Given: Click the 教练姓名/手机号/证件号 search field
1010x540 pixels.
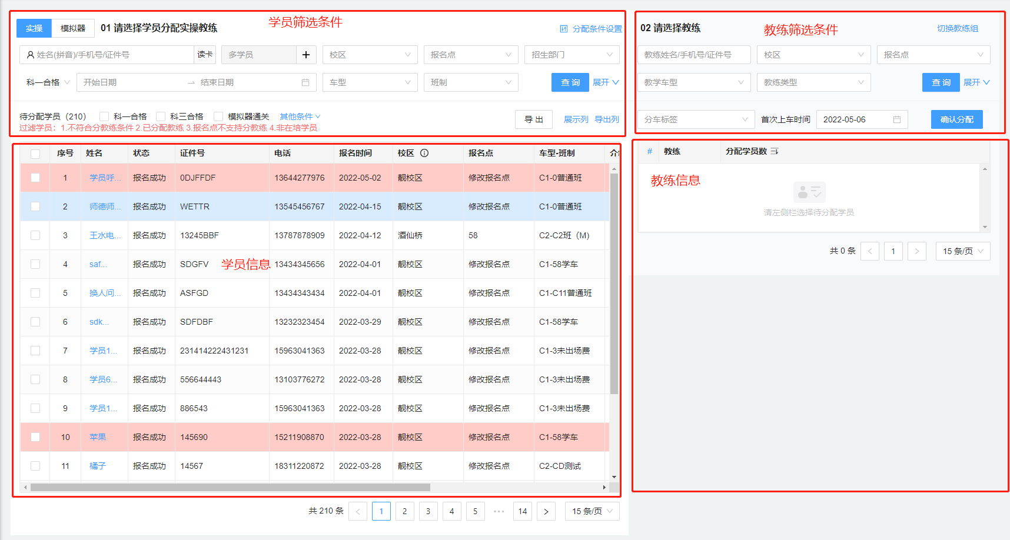Looking at the screenshot, I should click(x=694, y=55).
